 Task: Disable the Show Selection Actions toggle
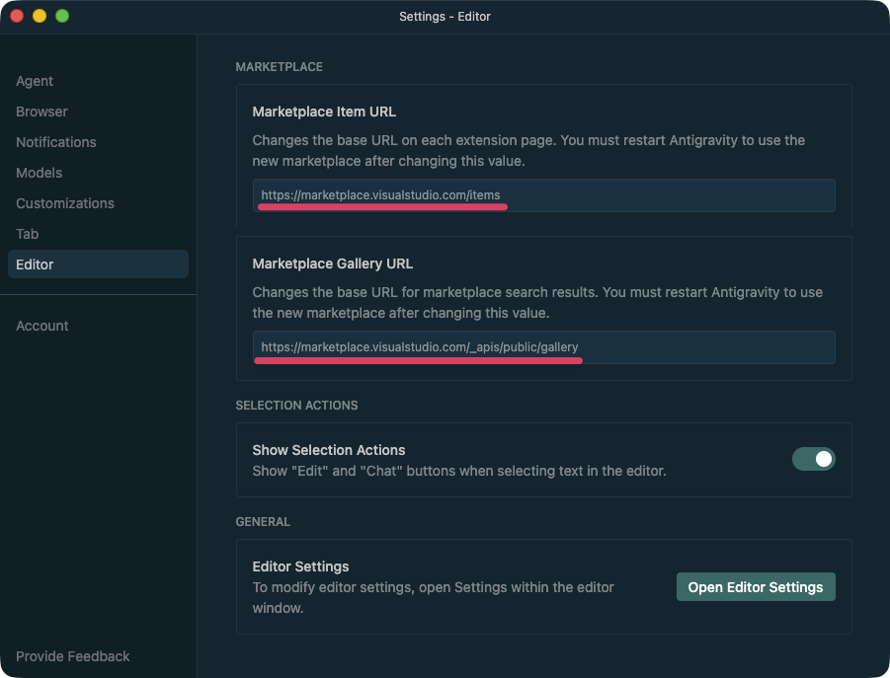pyautogui.click(x=813, y=459)
